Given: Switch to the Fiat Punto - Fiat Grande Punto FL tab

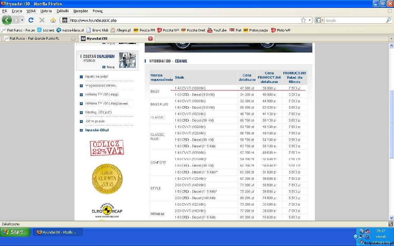Looking at the screenshot, I should click(x=39, y=38).
